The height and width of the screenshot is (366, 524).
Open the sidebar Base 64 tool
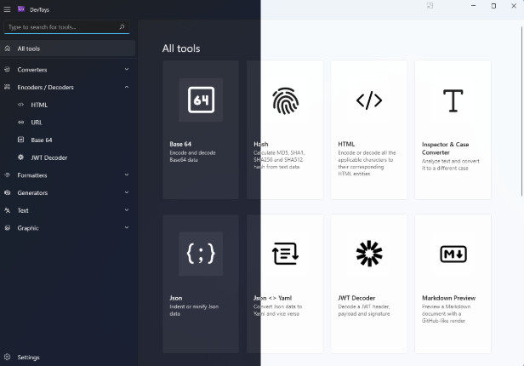[x=68, y=140]
